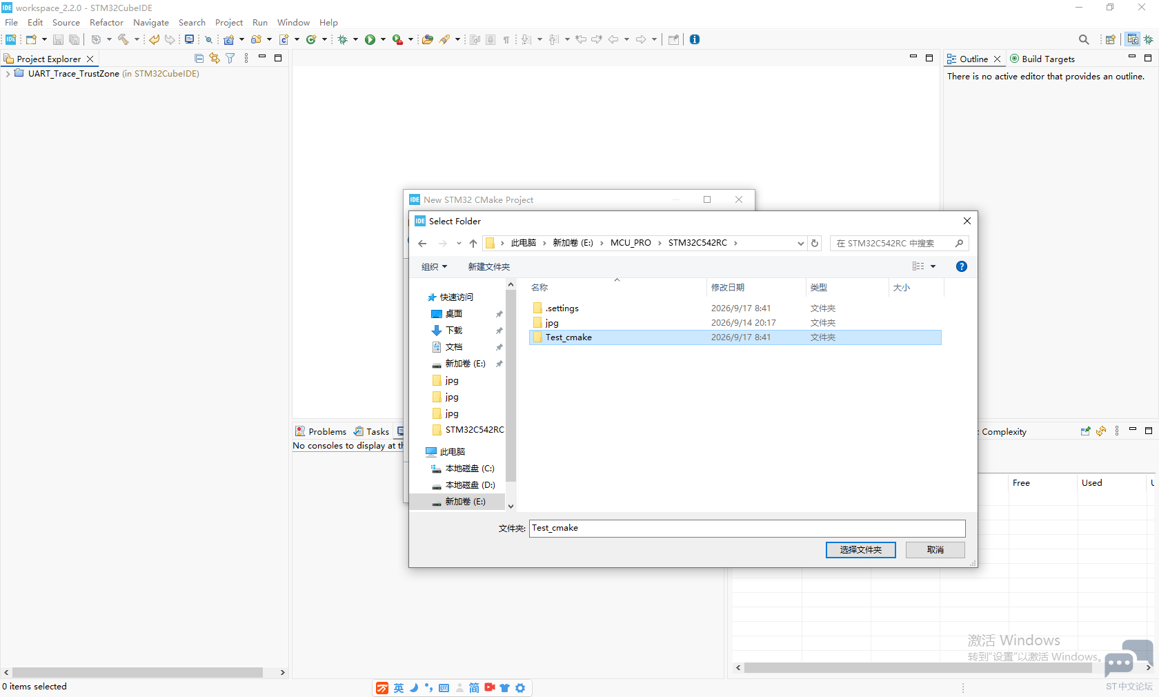The height and width of the screenshot is (697, 1159).
Task: Select the .settings folder row
Action: [735, 308]
